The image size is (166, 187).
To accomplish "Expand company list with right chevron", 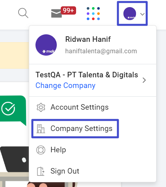I will click(x=144, y=80).
